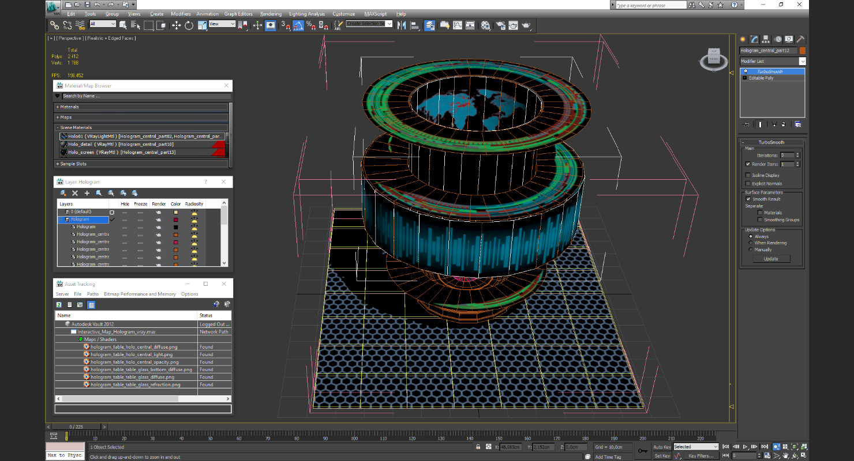
Task: Go to the next frame in playback controls
Action: 755,447
